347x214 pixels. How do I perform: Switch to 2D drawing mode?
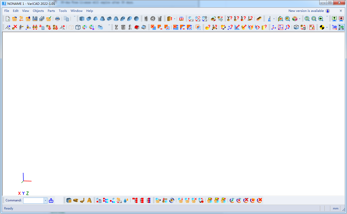point(334,27)
